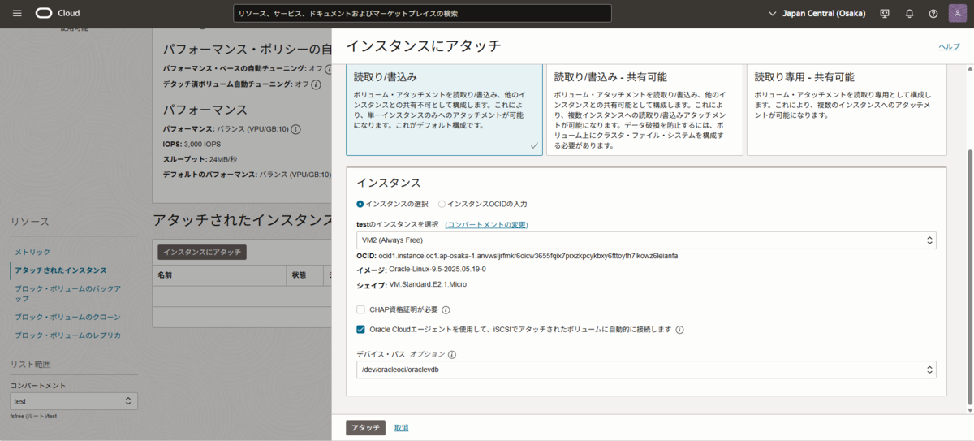Select インスタンスの選択 radio button
974x441 pixels.
tap(360, 204)
